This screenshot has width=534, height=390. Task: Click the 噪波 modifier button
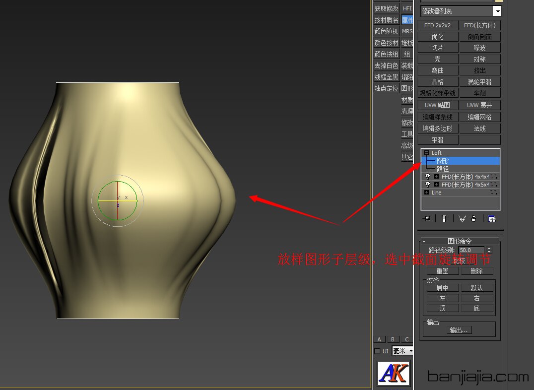click(479, 48)
